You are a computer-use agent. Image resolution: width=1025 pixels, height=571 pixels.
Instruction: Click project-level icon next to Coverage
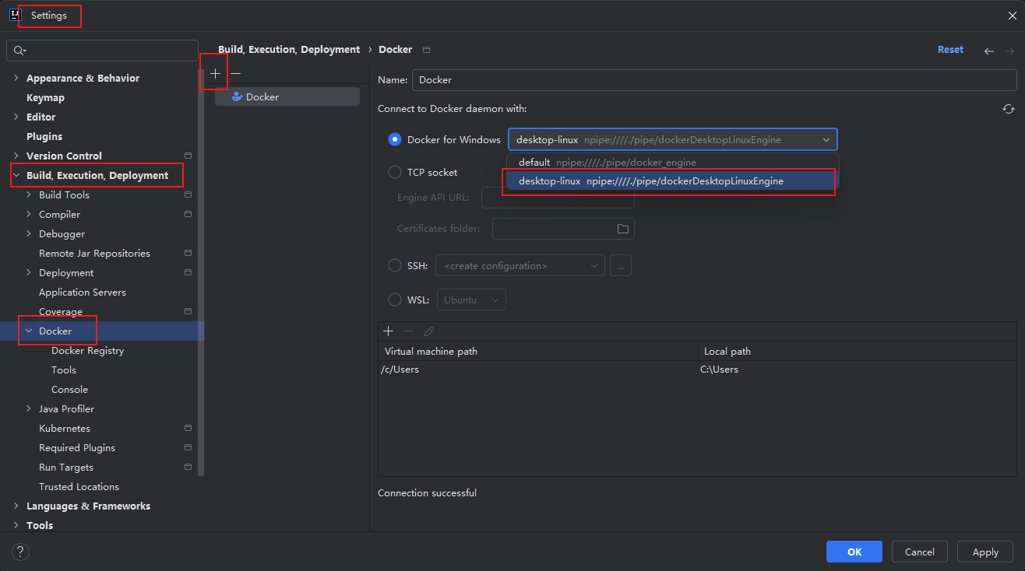coord(188,311)
